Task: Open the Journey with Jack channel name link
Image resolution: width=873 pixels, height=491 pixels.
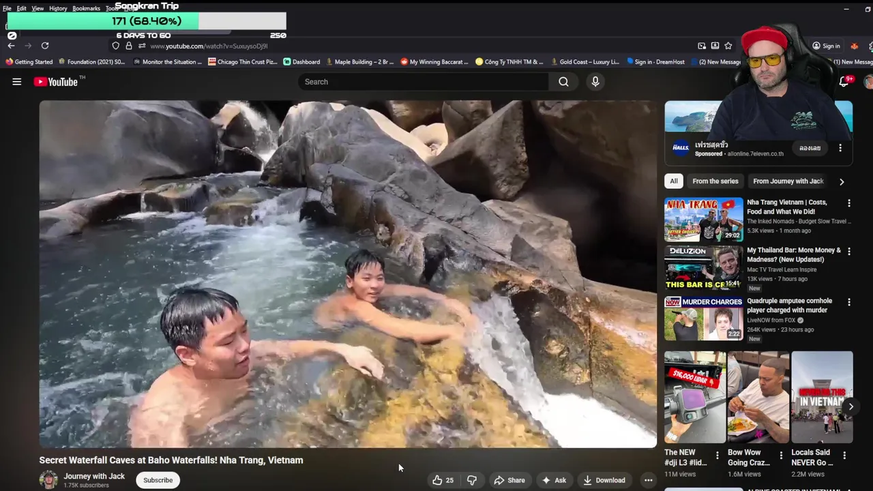Action: 94,476
